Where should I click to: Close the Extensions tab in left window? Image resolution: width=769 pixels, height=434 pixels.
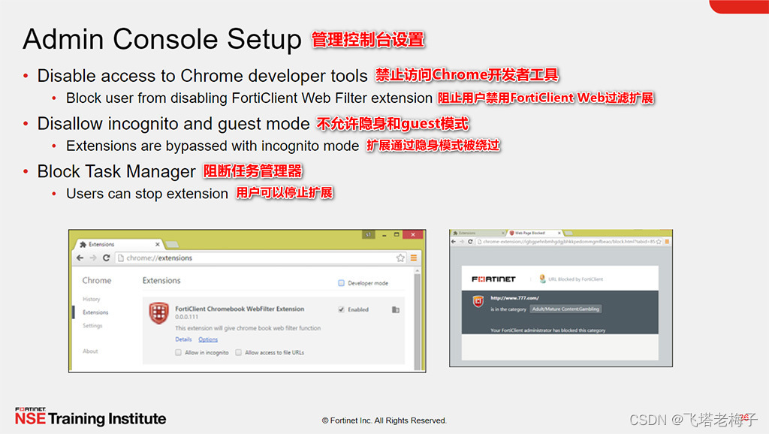[x=158, y=244]
